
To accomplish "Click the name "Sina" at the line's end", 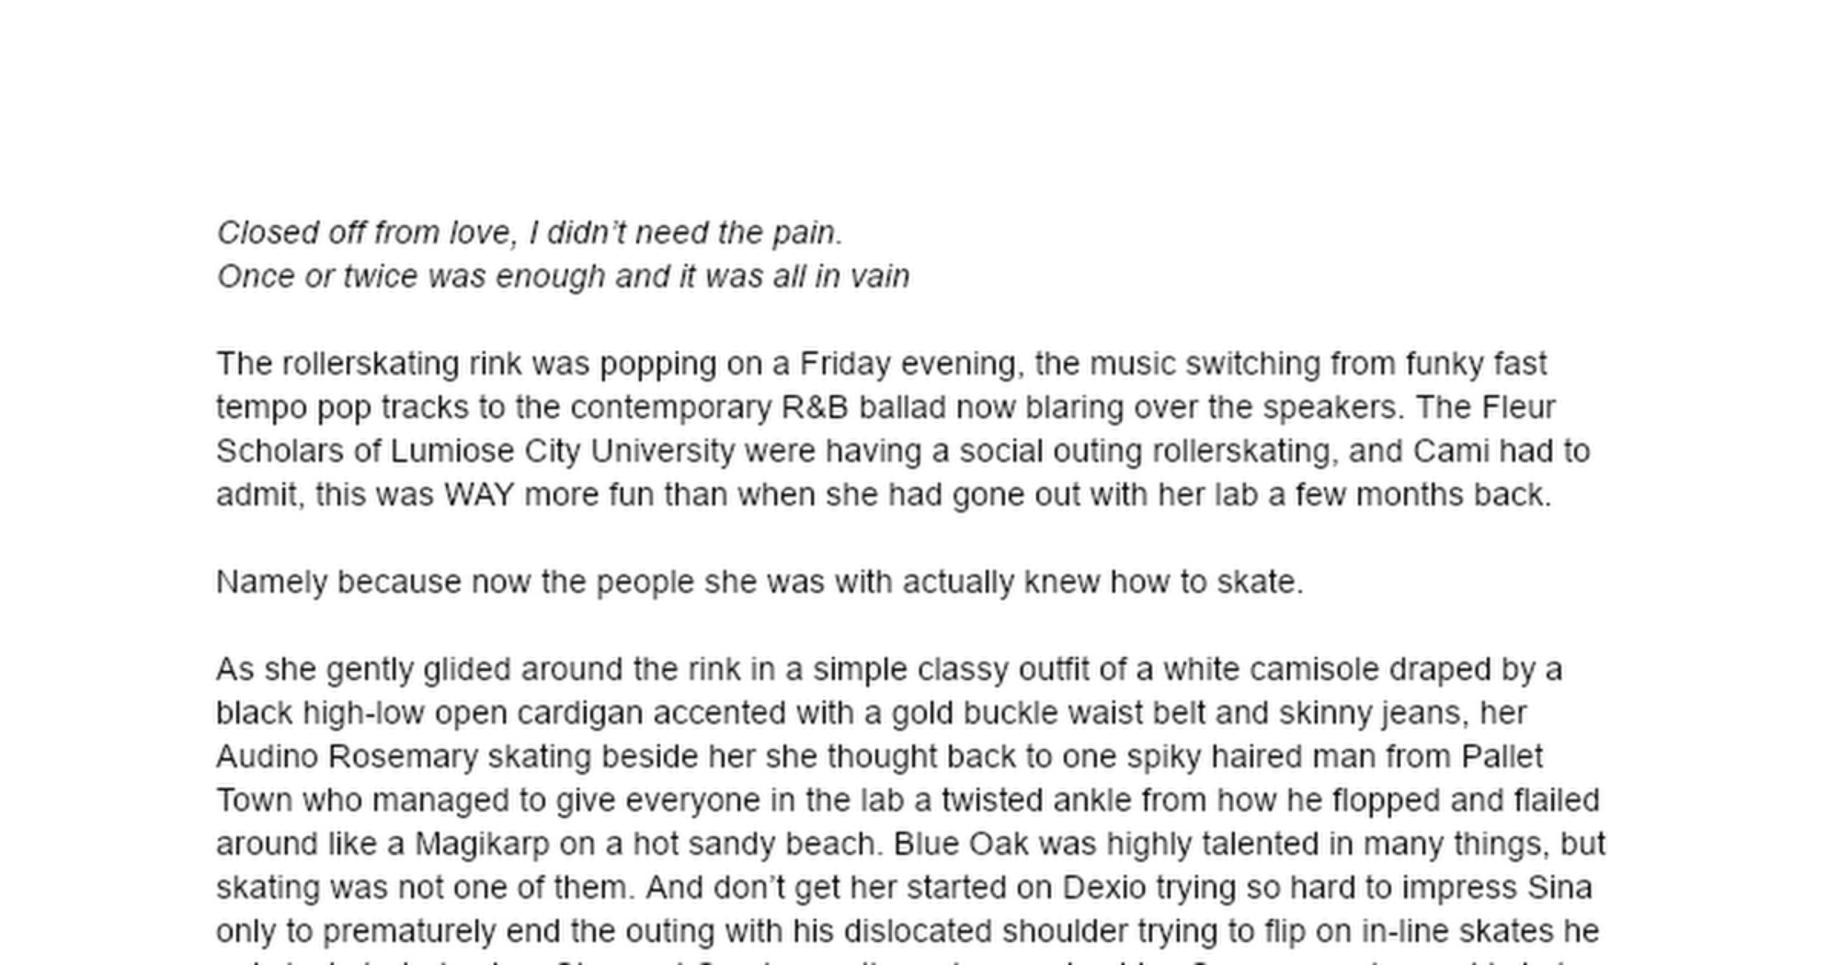I will (1559, 888).
